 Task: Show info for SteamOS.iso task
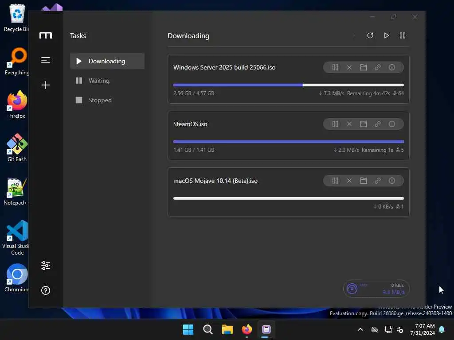392,124
